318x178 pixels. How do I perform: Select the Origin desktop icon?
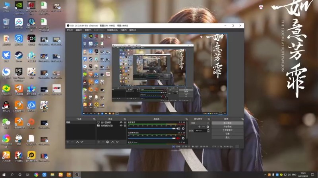(31, 123)
